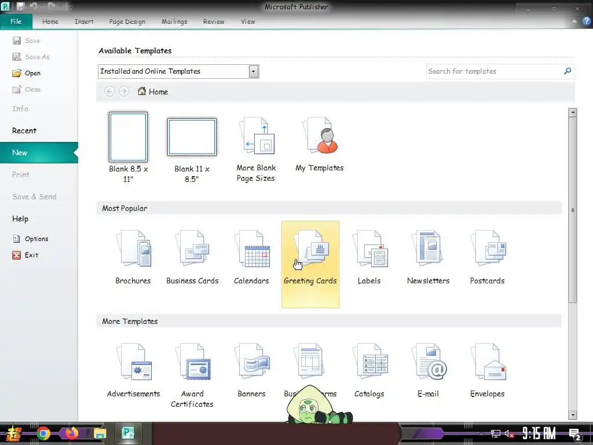Open the Mailings ribbon tab

(x=174, y=21)
